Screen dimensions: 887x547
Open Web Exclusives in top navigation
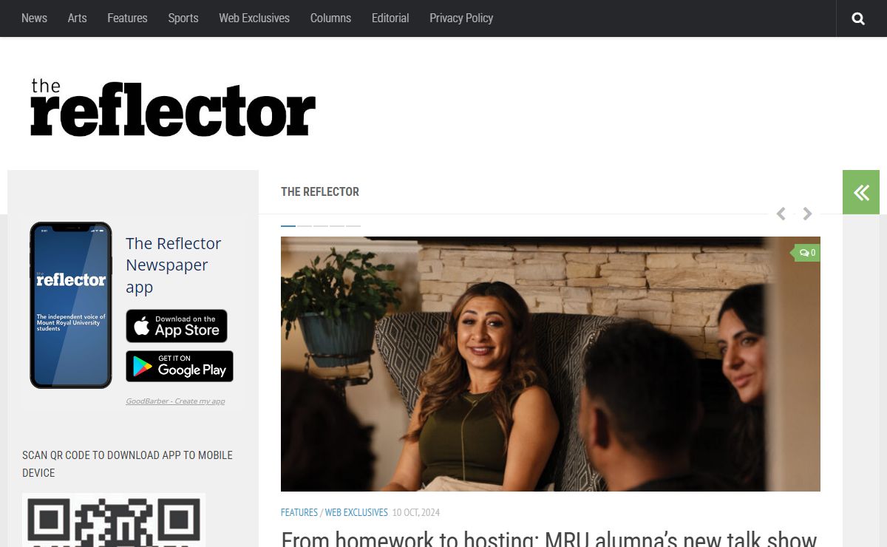point(254,18)
